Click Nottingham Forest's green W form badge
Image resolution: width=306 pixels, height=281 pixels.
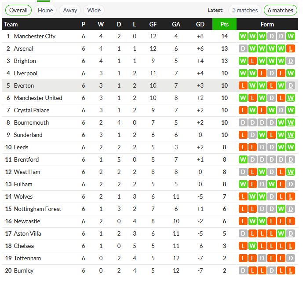tap(281, 209)
